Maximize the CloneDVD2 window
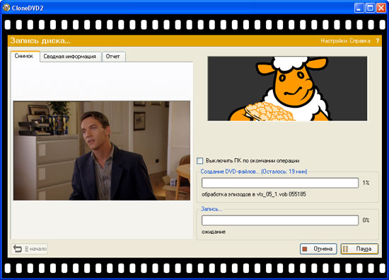Image resolution: width=389 pixels, height=280 pixels. 370,8
